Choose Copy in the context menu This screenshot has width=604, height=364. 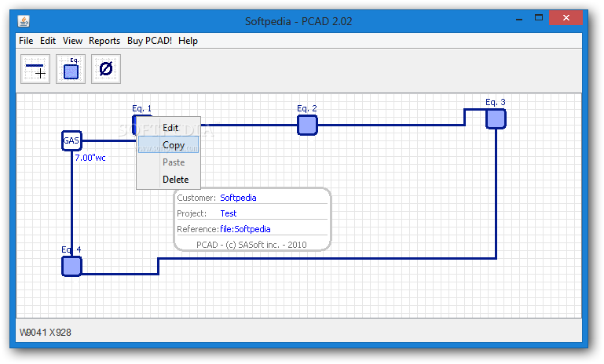point(168,144)
